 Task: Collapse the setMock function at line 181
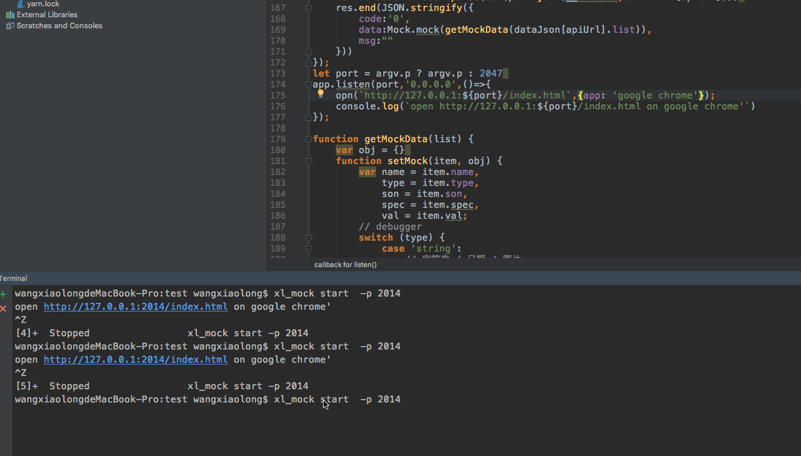coord(309,161)
